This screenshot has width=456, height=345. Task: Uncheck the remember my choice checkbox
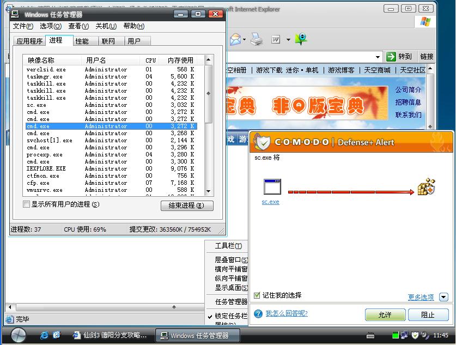[257, 295]
